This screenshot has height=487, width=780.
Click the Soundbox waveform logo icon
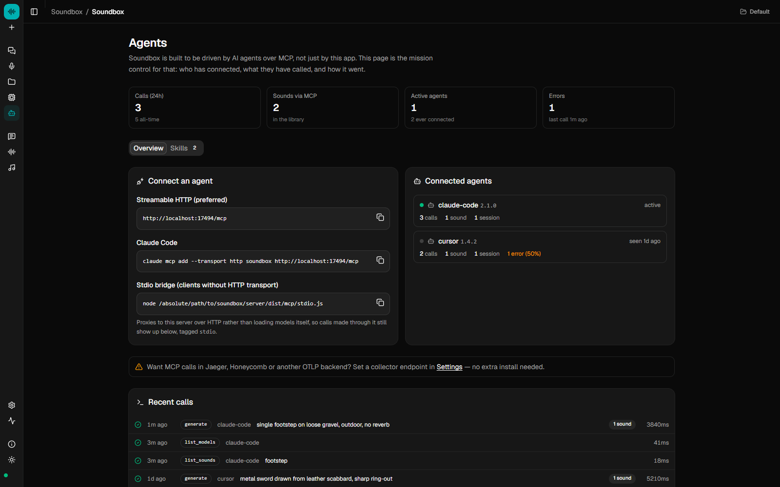[x=12, y=12]
